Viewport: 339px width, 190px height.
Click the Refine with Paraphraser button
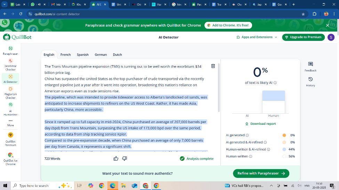coord(261,173)
